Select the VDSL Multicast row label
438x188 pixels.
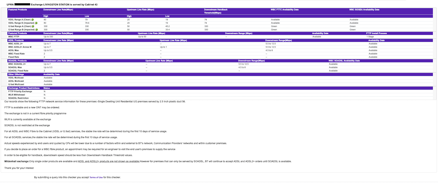coord(16,78)
